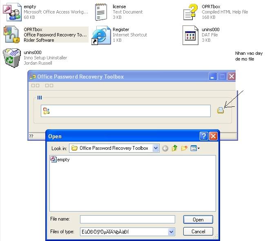The image size is (276, 241).
Task: Select the empty file in the Open dialog list
Action: (x=60, y=160)
